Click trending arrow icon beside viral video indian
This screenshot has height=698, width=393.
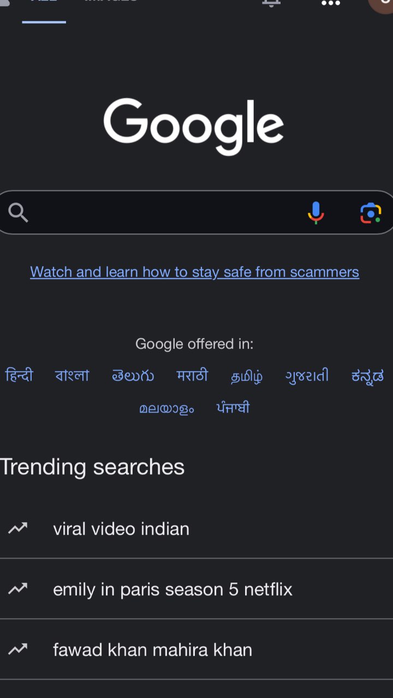point(17,528)
